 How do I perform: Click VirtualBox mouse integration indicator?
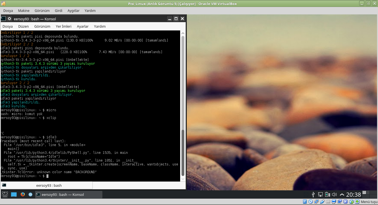pos(351,202)
